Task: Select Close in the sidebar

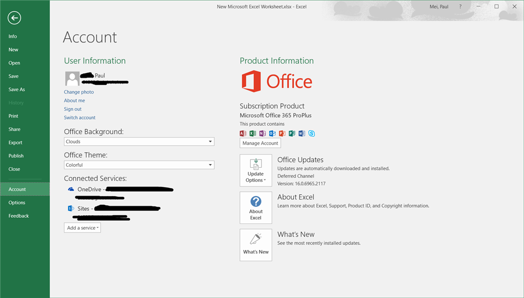Action: (x=14, y=169)
